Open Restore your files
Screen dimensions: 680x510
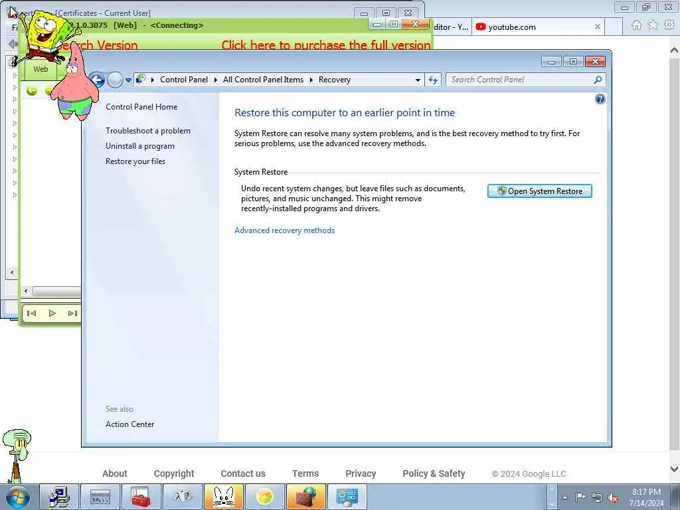pyautogui.click(x=135, y=161)
